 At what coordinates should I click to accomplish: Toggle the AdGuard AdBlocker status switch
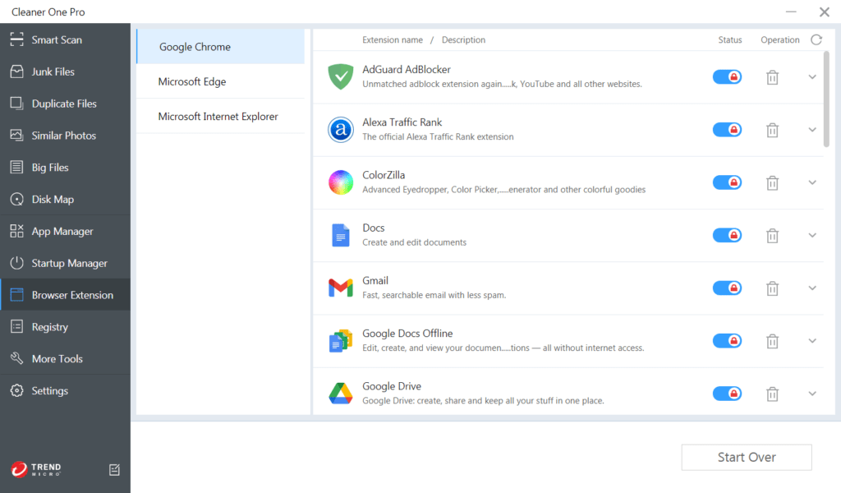(x=727, y=76)
